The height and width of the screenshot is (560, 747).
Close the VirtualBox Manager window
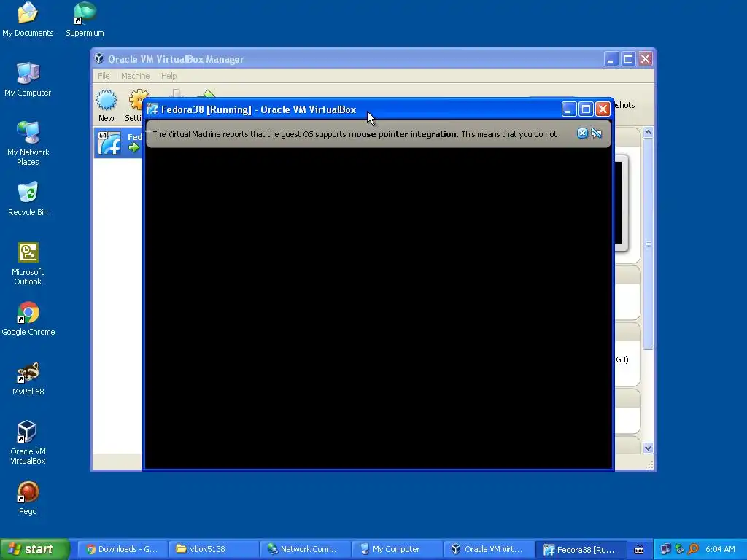(x=645, y=58)
